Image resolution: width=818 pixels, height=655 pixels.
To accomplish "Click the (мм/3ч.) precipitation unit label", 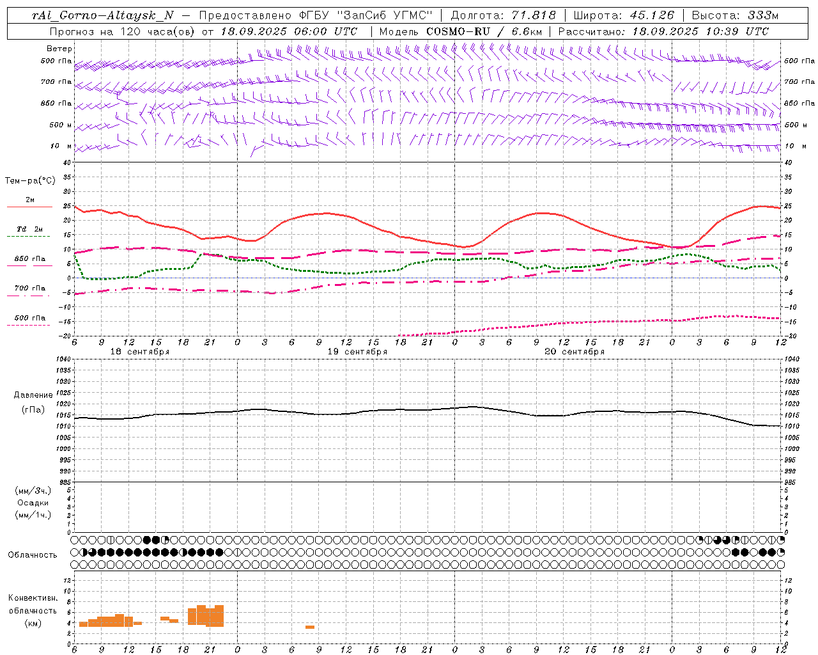I will tap(33, 491).
